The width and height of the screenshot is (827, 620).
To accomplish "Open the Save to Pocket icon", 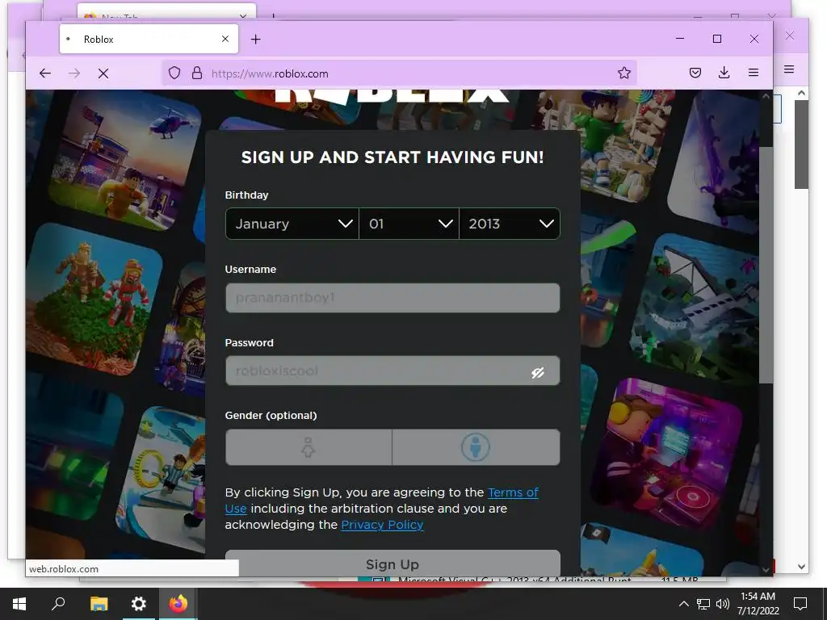I will 695,73.
